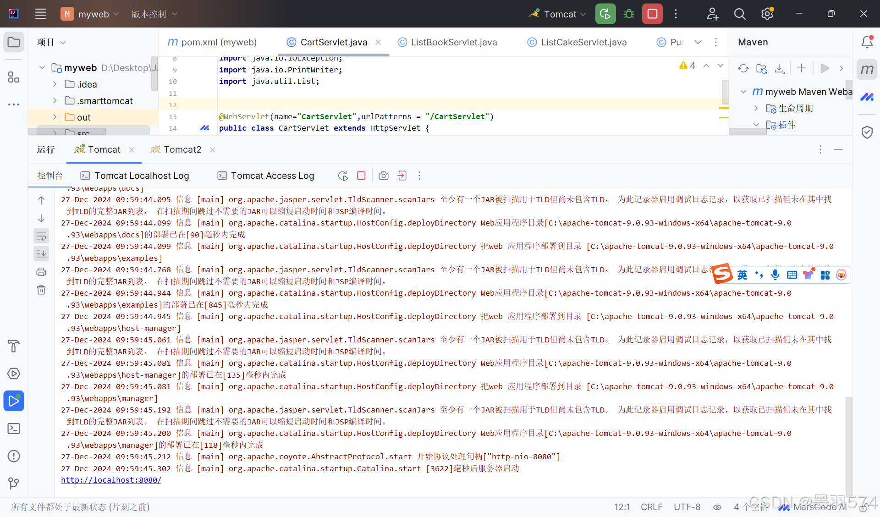Toggle soft-wrap in the console
Screen dimensions: 880x517
pyautogui.click(x=41, y=236)
